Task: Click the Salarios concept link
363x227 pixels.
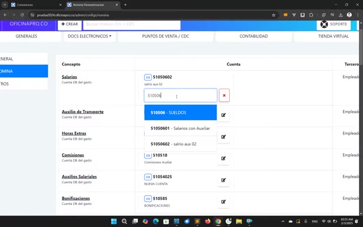Action: (x=69, y=77)
